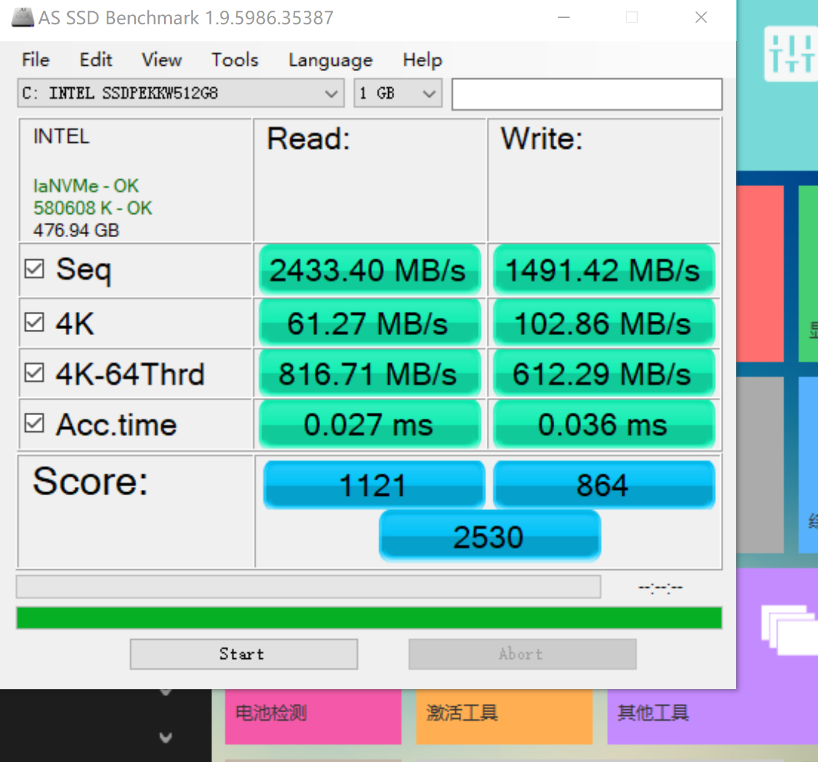818x762 pixels.
Task: Open the 激活工具 tile in background window
Action: [x=504, y=716]
